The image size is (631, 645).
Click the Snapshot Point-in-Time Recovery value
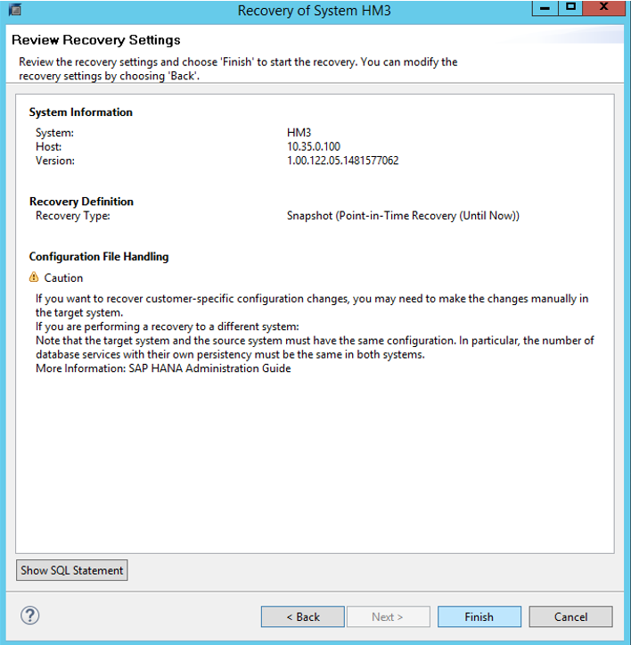click(x=403, y=216)
